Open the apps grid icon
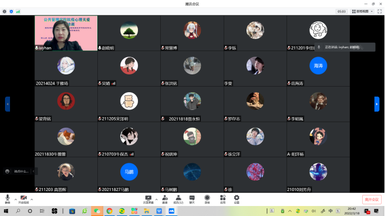 click(x=223, y=199)
